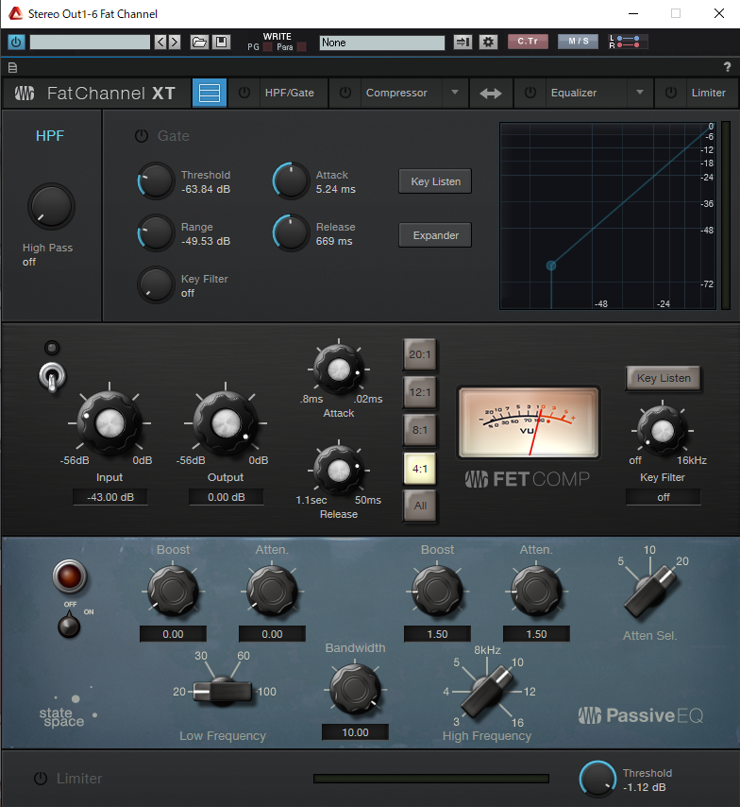Select the 20:1 ratio button

[x=420, y=354]
